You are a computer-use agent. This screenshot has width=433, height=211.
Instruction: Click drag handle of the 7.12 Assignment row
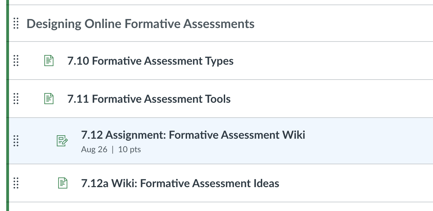click(16, 140)
